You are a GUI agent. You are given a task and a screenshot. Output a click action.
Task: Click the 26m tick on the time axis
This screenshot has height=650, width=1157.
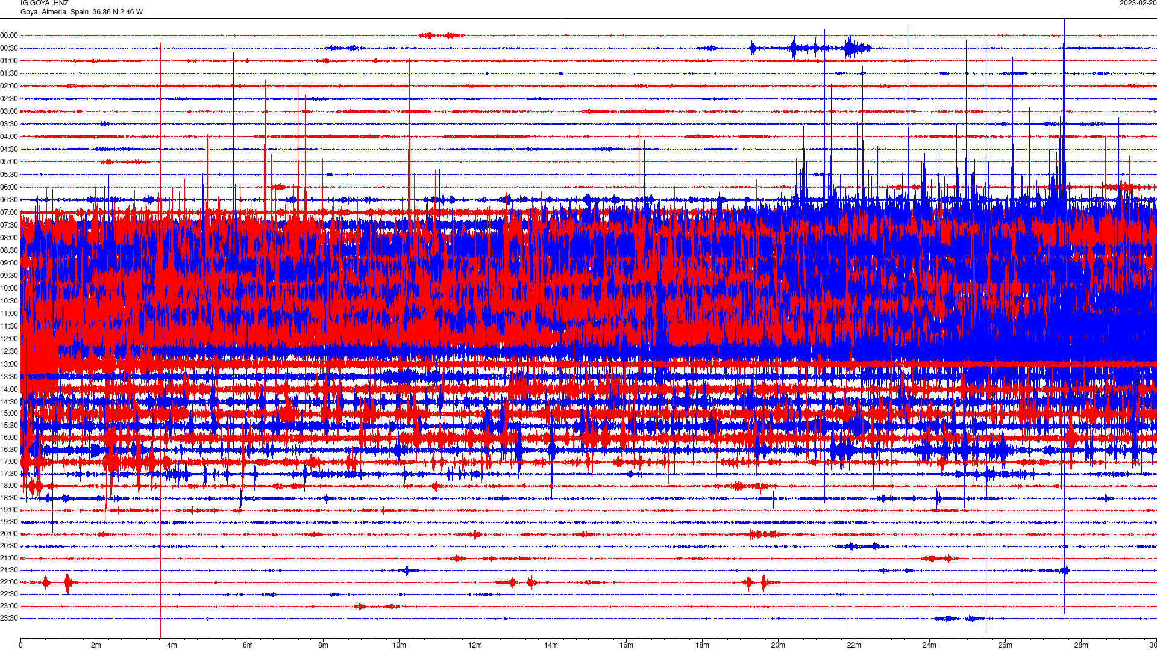click(1005, 645)
